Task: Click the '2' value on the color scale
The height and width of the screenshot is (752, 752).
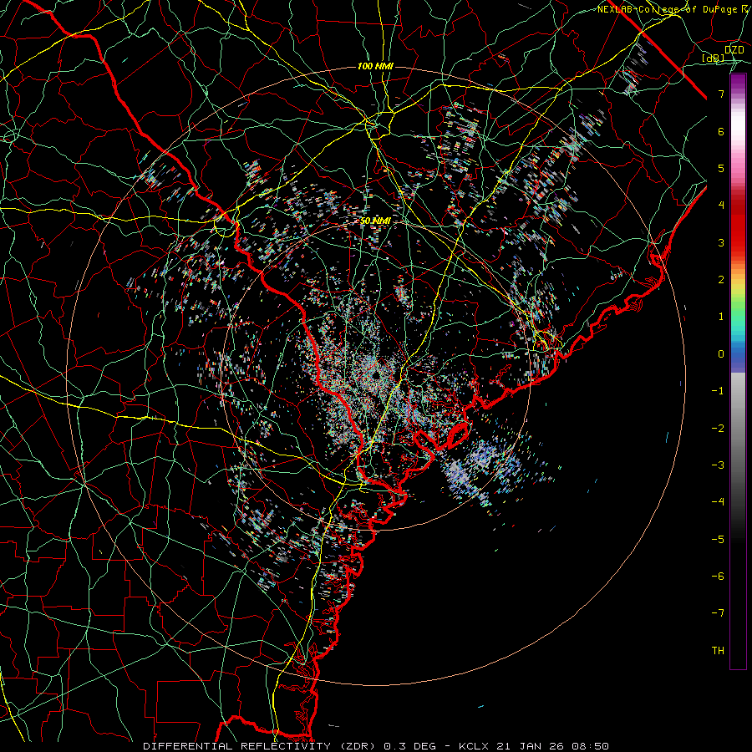Action: point(721,280)
